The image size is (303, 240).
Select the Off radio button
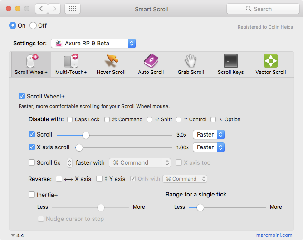[x=33, y=25]
